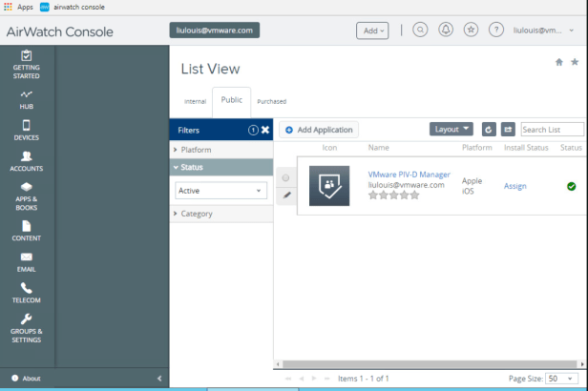Click the VMware PIV-D Manager app icon
This screenshot has height=391, width=588.
(x=329, y=186)
